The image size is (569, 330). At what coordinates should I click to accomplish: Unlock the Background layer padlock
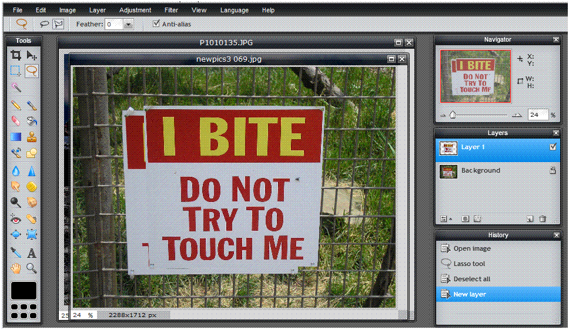tap(553, 170)
